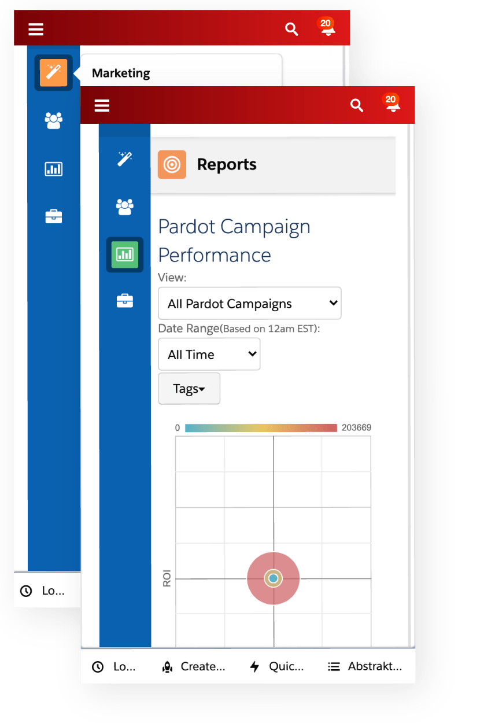Expand the Tags dropdown button

point(189,389)
